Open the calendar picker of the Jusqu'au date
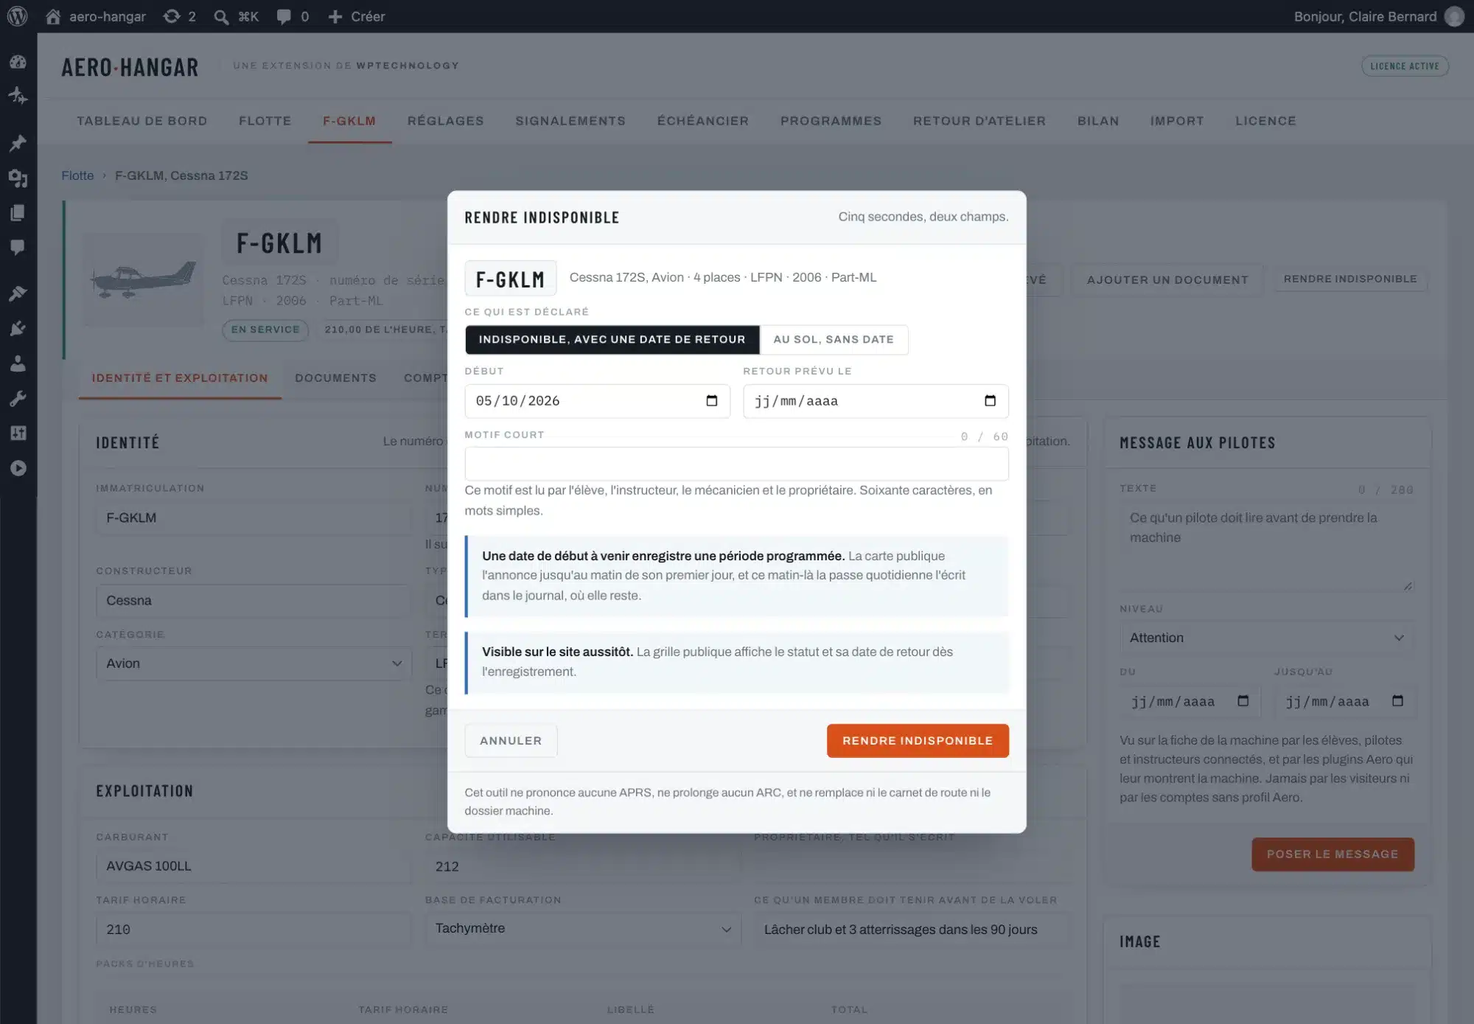The height and width of the screenshot is (1024, 1474). pos(1397,701)
